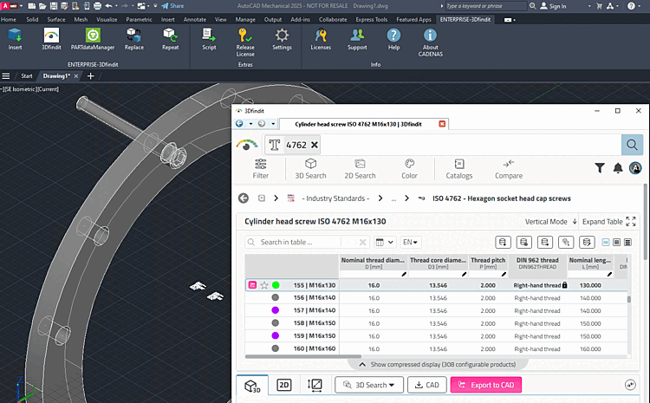
Task: Open the Featured Apps ribbon tab
Action: coord(413,19)
